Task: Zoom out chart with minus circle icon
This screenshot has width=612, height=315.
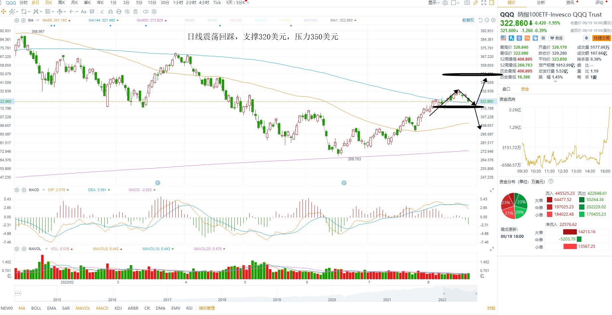Action: 487,20
